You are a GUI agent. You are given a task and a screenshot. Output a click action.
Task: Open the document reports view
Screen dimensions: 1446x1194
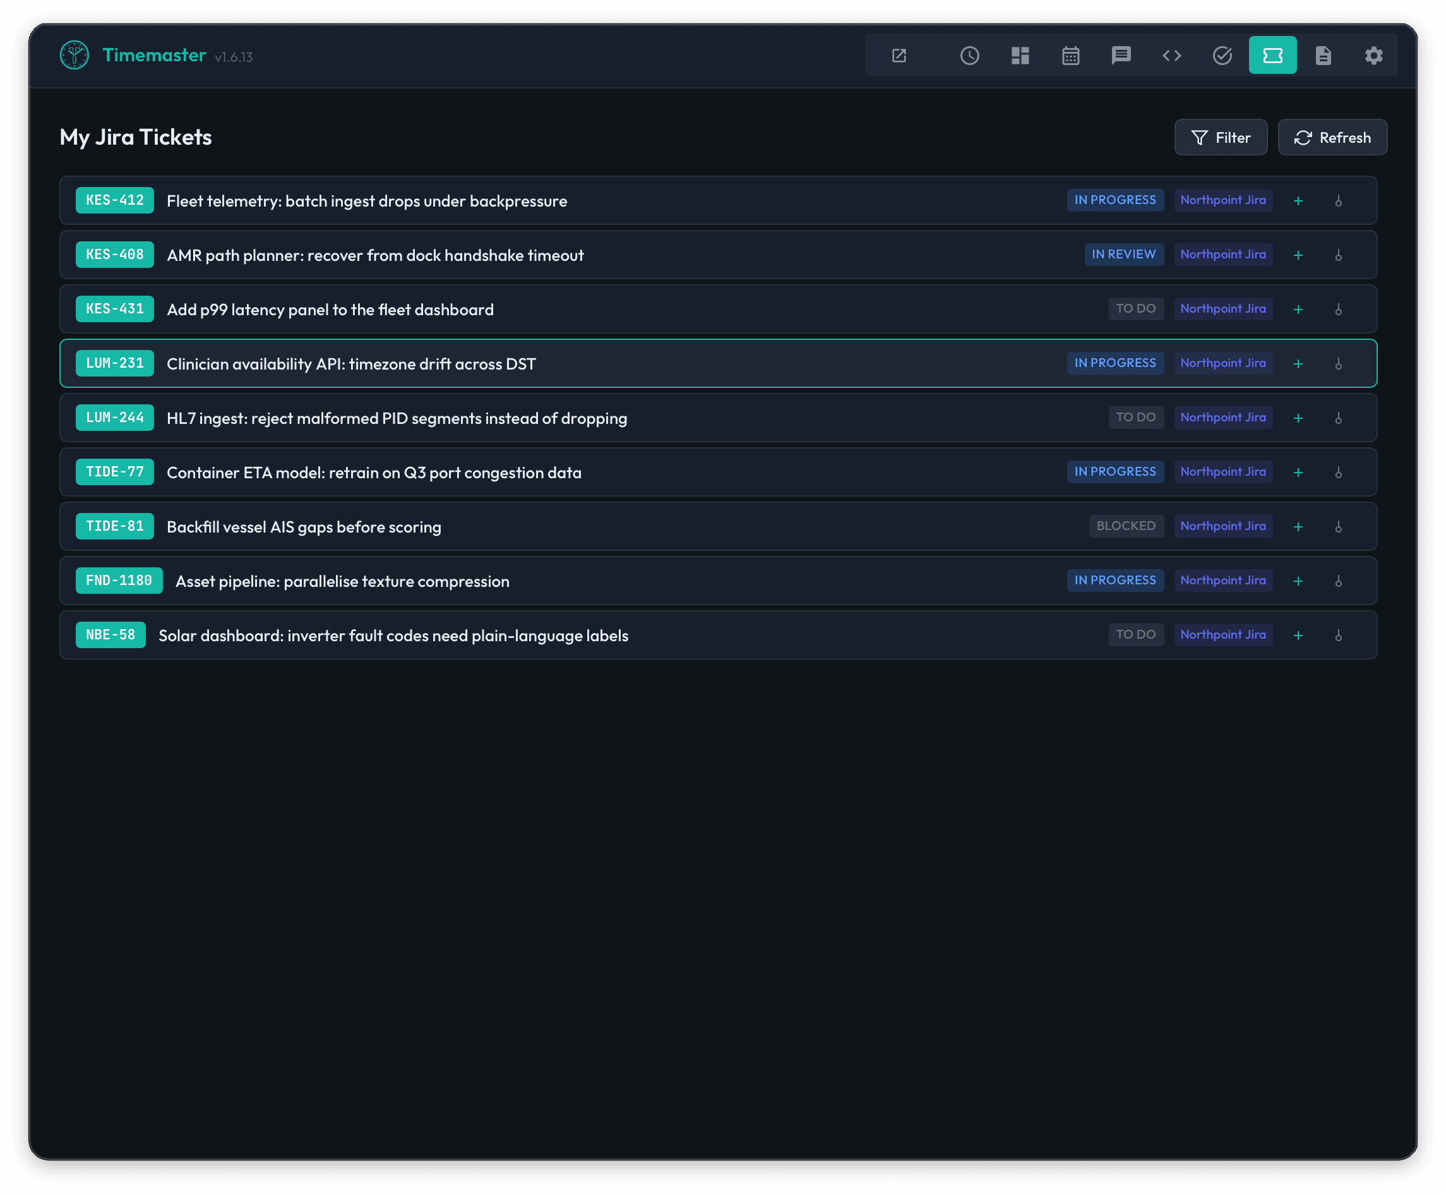click(x=1323, y=56)
